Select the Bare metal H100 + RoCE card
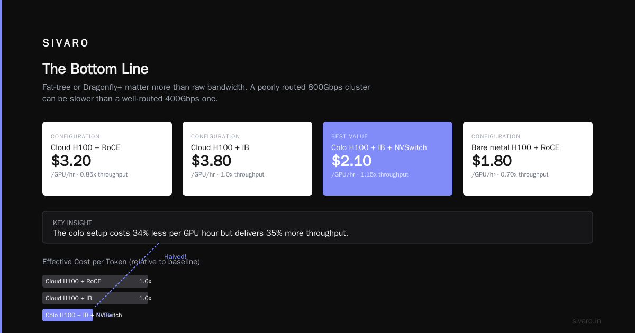 (528, 159)
